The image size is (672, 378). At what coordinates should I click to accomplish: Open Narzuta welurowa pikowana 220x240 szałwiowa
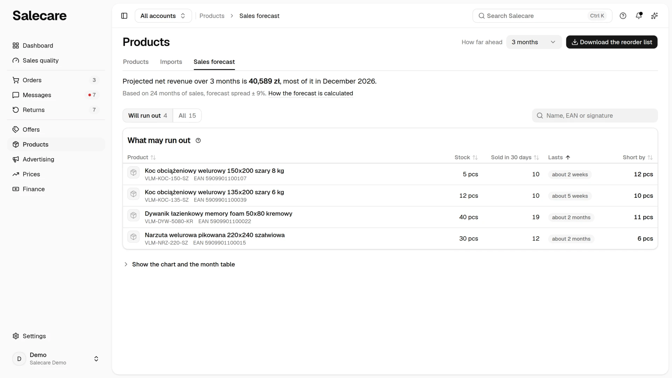pos(215,235)
